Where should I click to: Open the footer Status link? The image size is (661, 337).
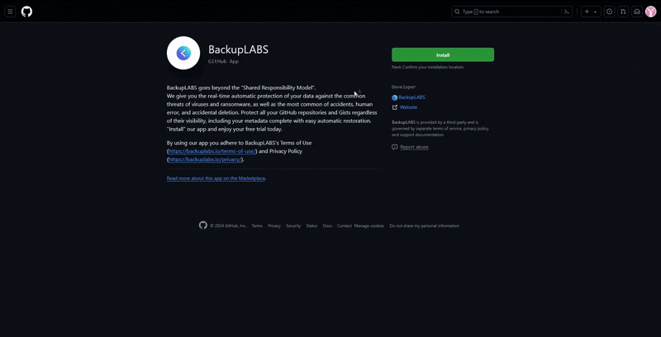click(311, 225)
